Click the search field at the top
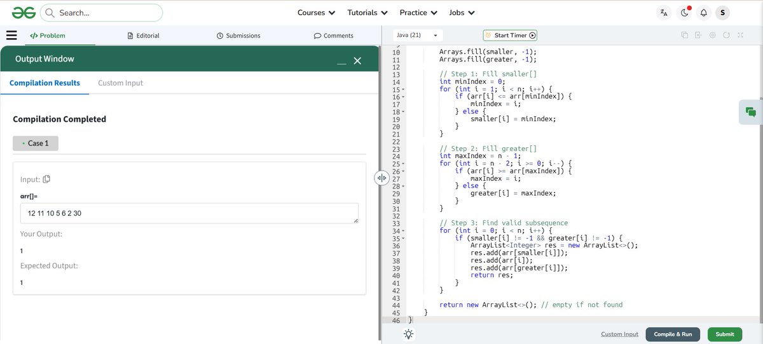This screenshot has width=763, height=344. pos(101,13)
